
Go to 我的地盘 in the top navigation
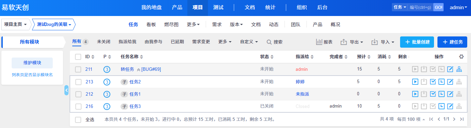click(152, 7)
